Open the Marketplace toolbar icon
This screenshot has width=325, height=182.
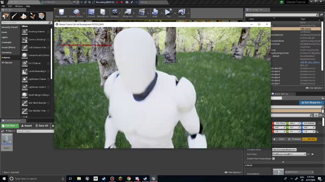[x=103, y=13]
